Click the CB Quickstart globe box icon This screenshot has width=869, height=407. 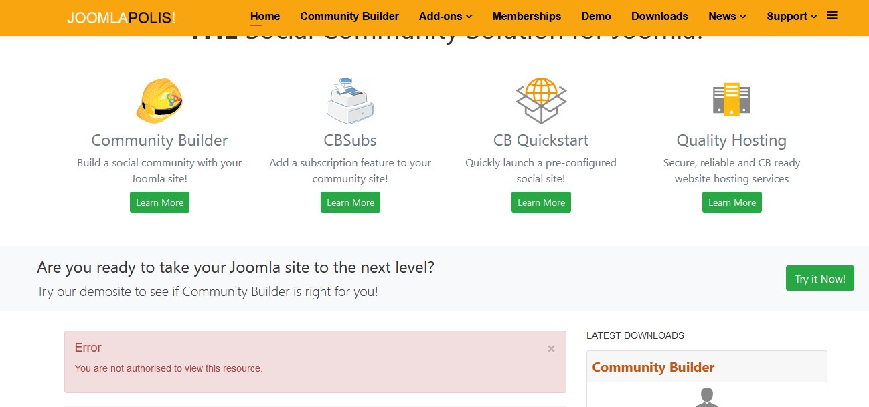[x=541, y=101]
